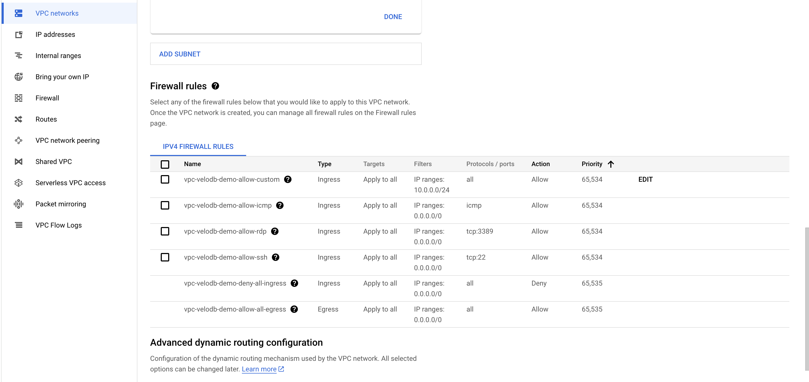This screenshot has width=809, height=382.
Task: Click the ADD SUBNET button
Action: point(180,54)
